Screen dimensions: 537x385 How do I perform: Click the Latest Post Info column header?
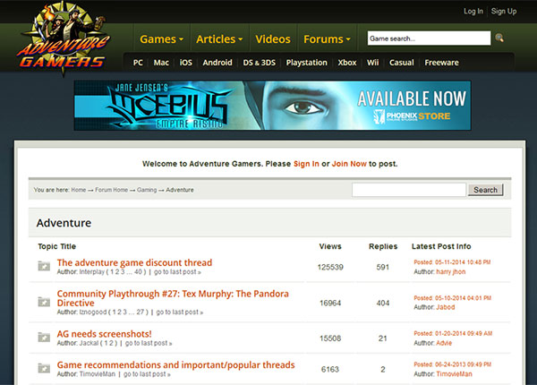(441, 246)
